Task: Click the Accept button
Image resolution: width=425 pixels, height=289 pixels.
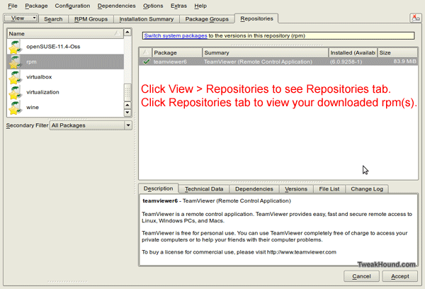Action: 399,276
